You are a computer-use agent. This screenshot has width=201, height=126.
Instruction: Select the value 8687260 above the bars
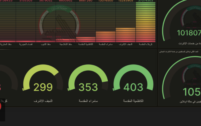coord(86,1)
